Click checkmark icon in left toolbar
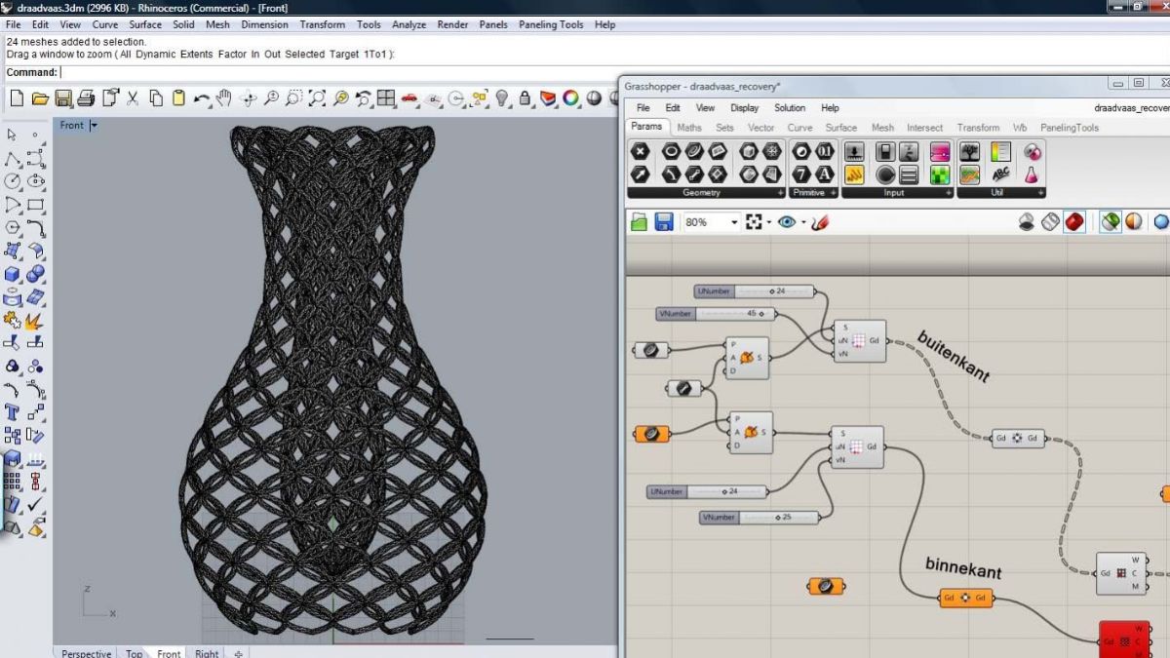The height and width of the screenshot is (658, 1170). coord(35,504)
